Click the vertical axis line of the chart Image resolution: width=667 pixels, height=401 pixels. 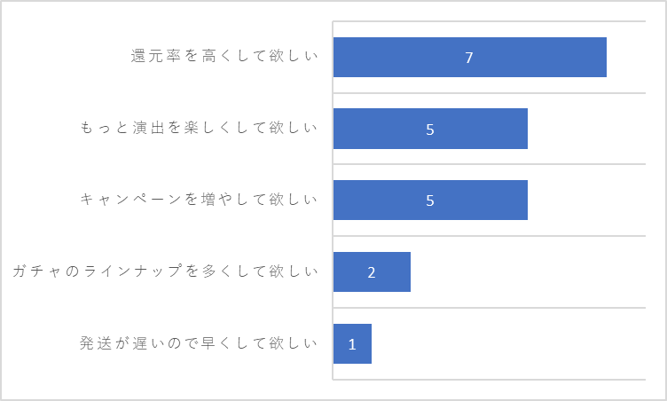click(x=333, y=200)
